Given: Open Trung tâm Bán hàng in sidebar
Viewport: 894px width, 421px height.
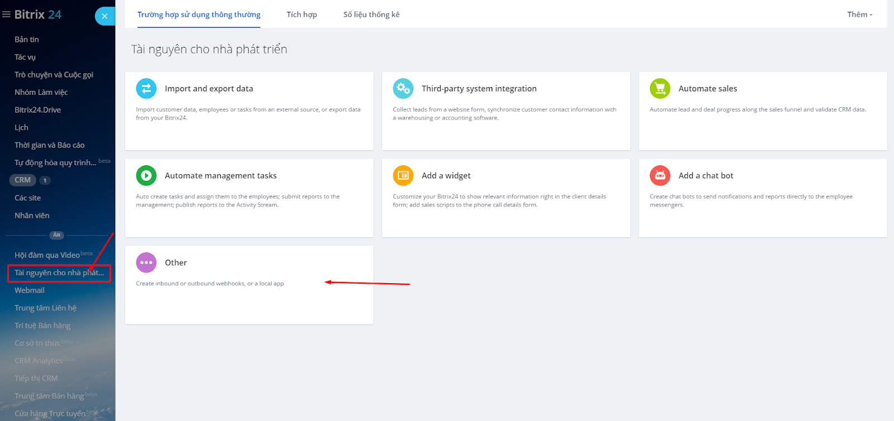Looking at the screenshot, I should 49,396.
